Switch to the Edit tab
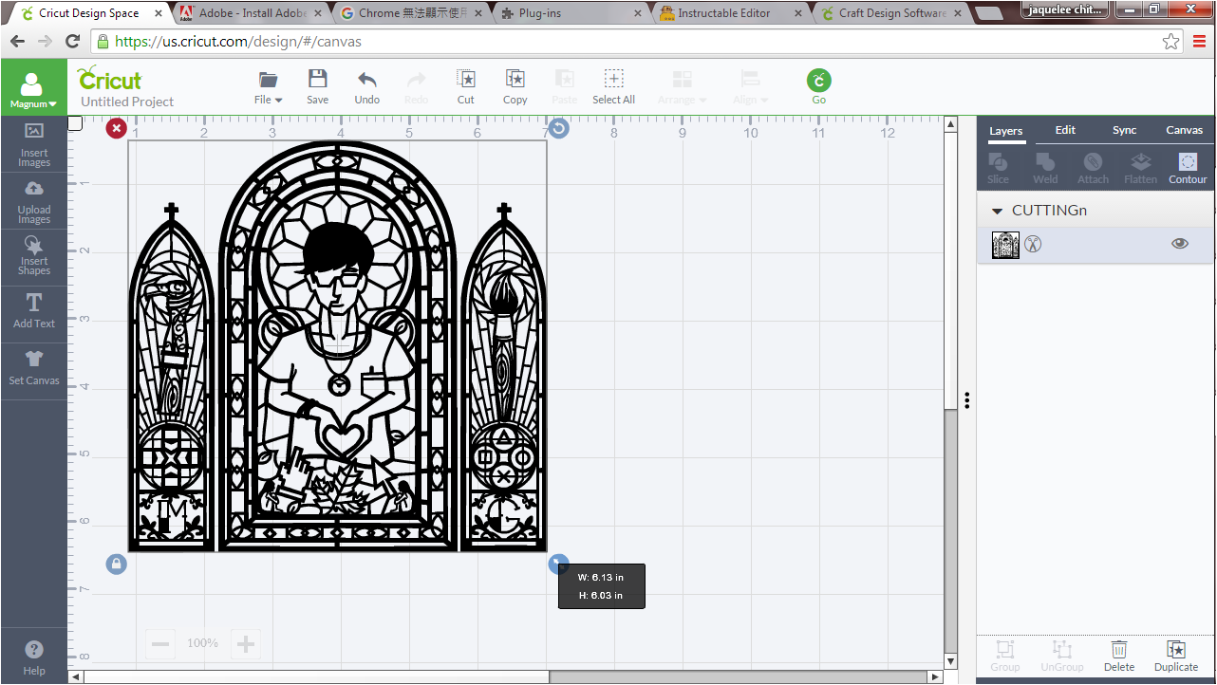This screenshot has height=685, width=1217. click(x=1065, y=130)
